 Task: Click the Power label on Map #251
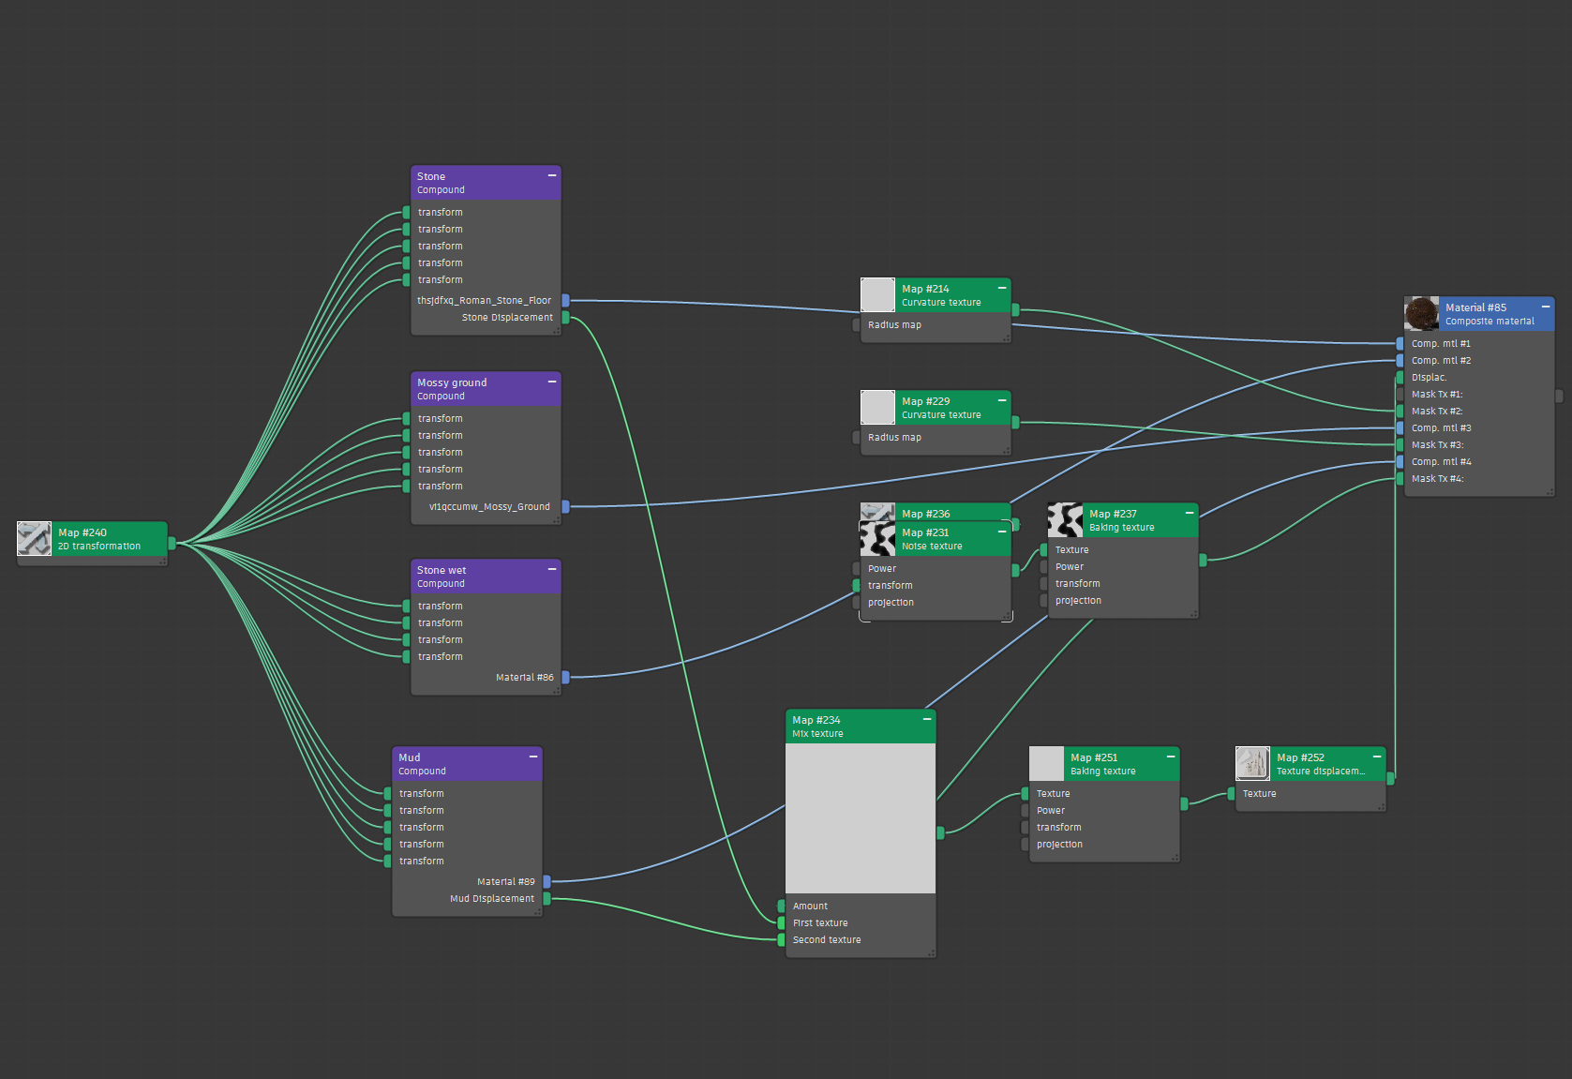coord(1051,811)
